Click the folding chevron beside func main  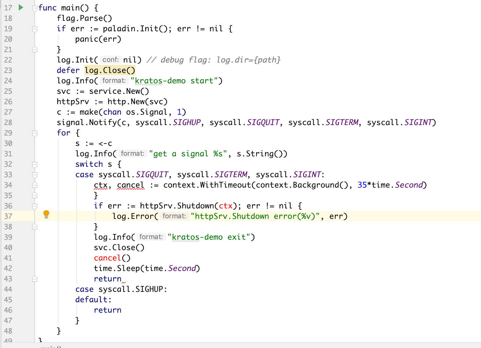pyautogui.click(x=34, y=8)
